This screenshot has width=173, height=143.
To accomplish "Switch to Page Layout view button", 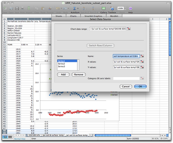I will [10, 137].
